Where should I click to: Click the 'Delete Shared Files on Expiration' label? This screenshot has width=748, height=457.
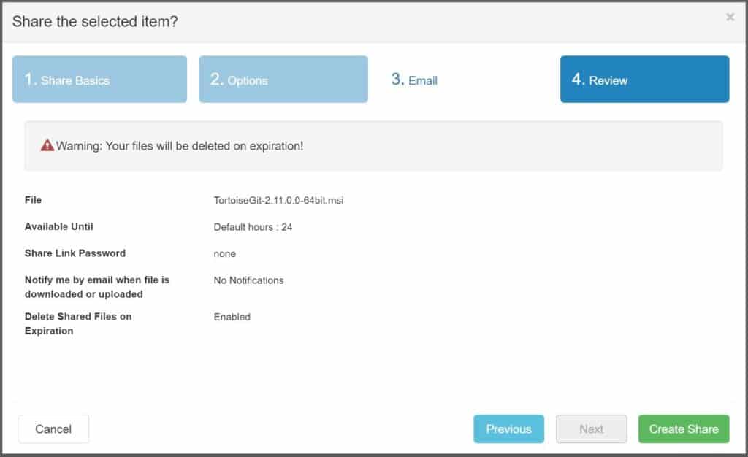click(x=78, y=323)
